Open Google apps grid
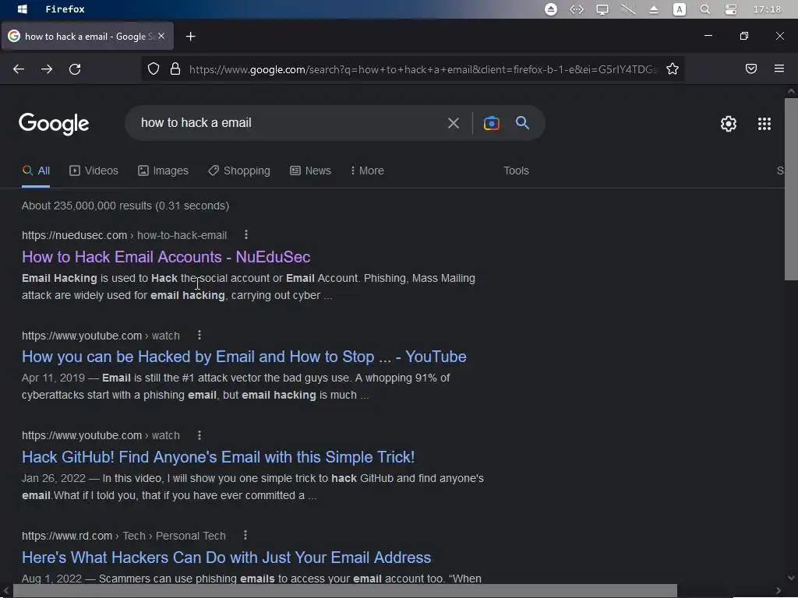The height and width of the screenshot is (598, 798). (x=764, y=124)
